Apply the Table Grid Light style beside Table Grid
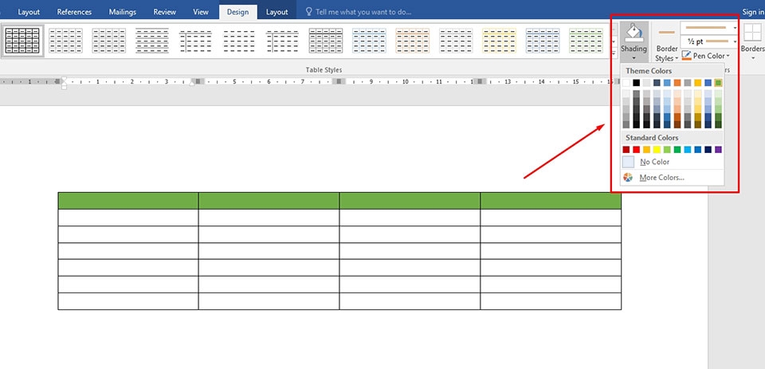Image resolution: width=765 pixels, height=369 pixels. coord(66,41)
